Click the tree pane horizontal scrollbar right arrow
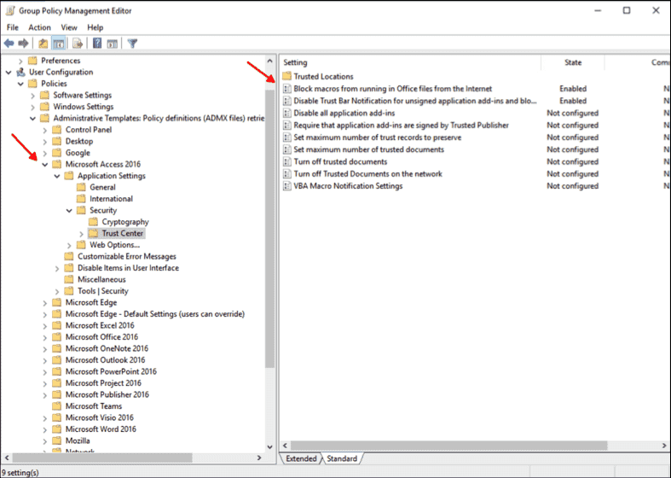This screenshot has width=671, height=478. coord(259,458)
